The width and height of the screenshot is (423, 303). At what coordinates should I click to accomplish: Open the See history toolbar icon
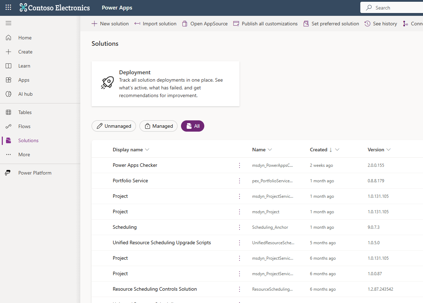(380, 24)
